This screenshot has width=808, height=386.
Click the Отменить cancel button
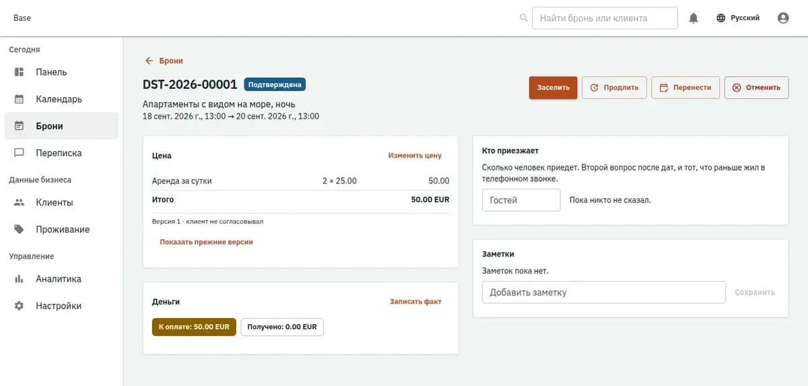[x=756, y=88]
